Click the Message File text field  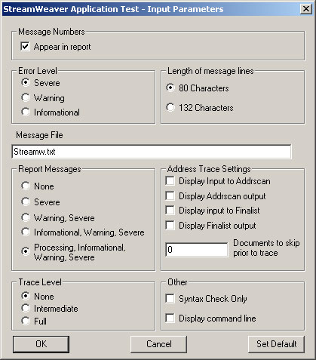click(152, 152)
